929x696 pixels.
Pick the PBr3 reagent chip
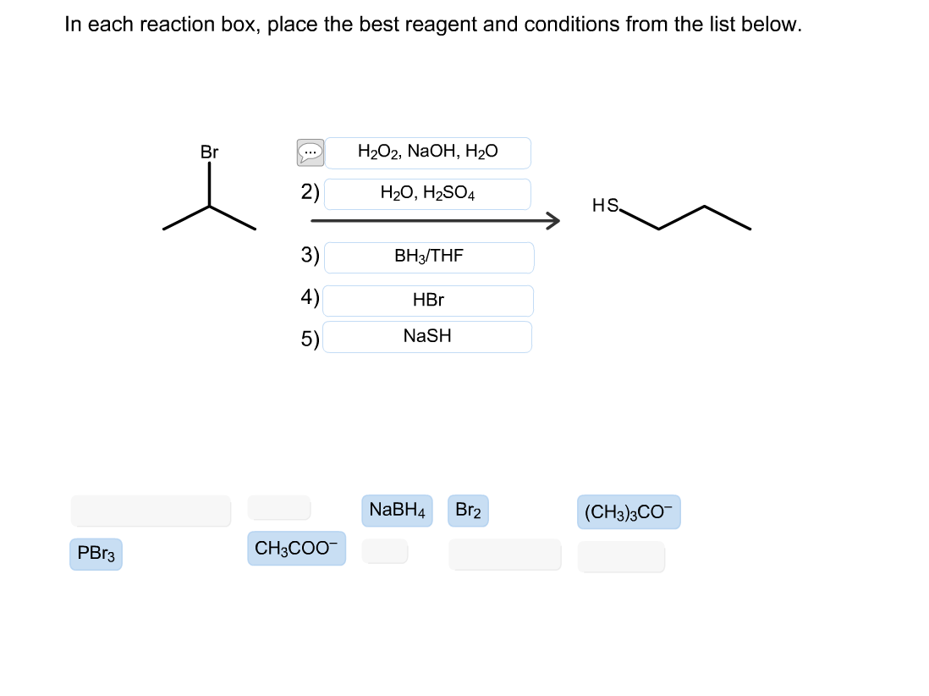[95, 555]
